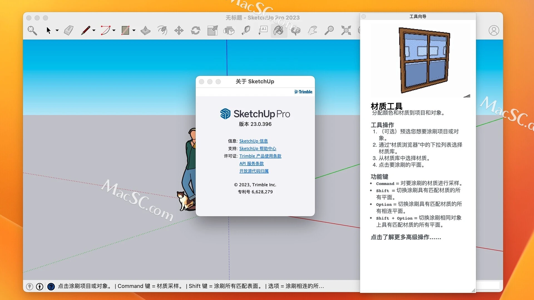Expand the Line tool dropdown arrow

pos(94,31)
